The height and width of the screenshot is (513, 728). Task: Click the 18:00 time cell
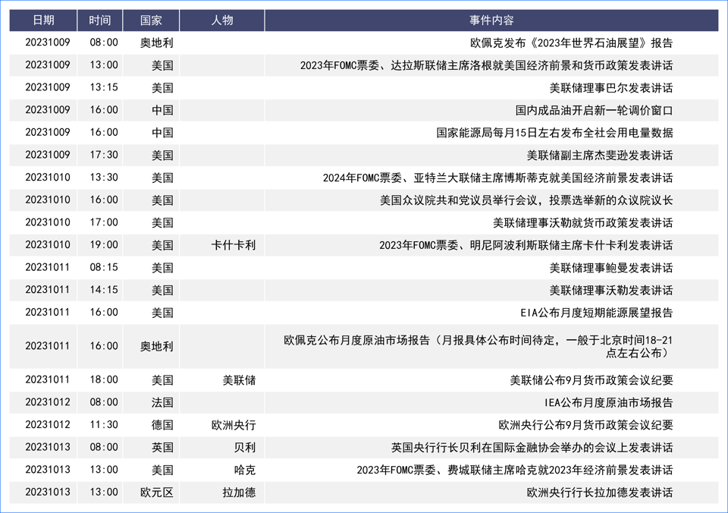(x=104, y=379)
